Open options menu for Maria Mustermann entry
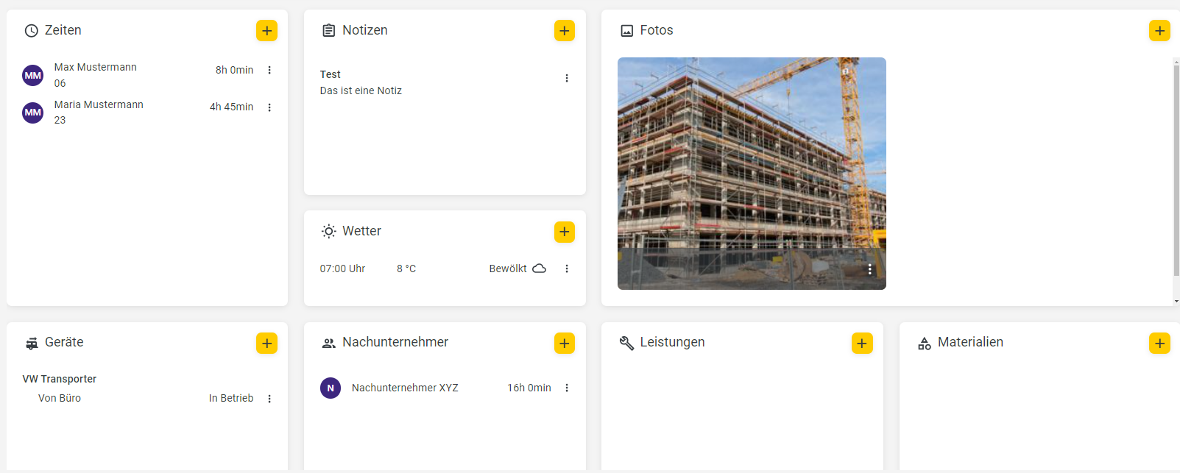1180x473 pixels. tap(269, 107)
